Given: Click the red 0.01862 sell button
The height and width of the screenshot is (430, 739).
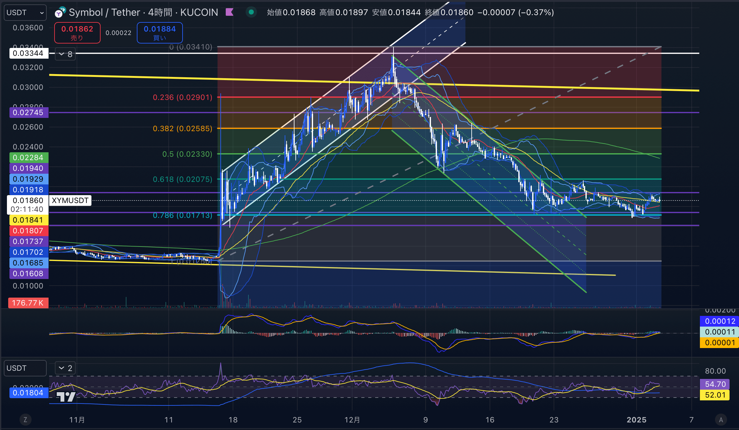Looking at the screenshot, I should click(77, 33).
